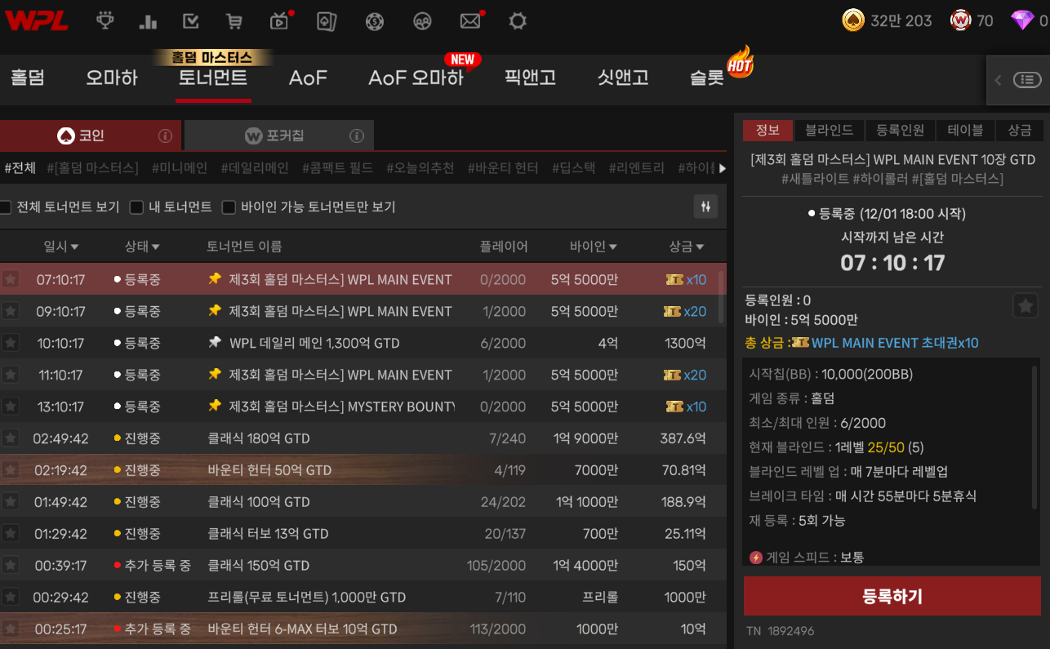Sort by the 일시 column dropdown
1050x649 pixels.
pos(60,247)
